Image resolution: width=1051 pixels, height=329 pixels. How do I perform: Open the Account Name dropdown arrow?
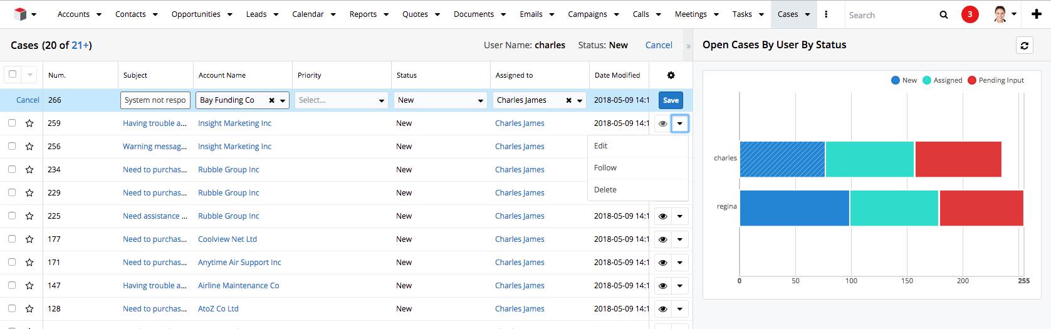coord(283,101)
